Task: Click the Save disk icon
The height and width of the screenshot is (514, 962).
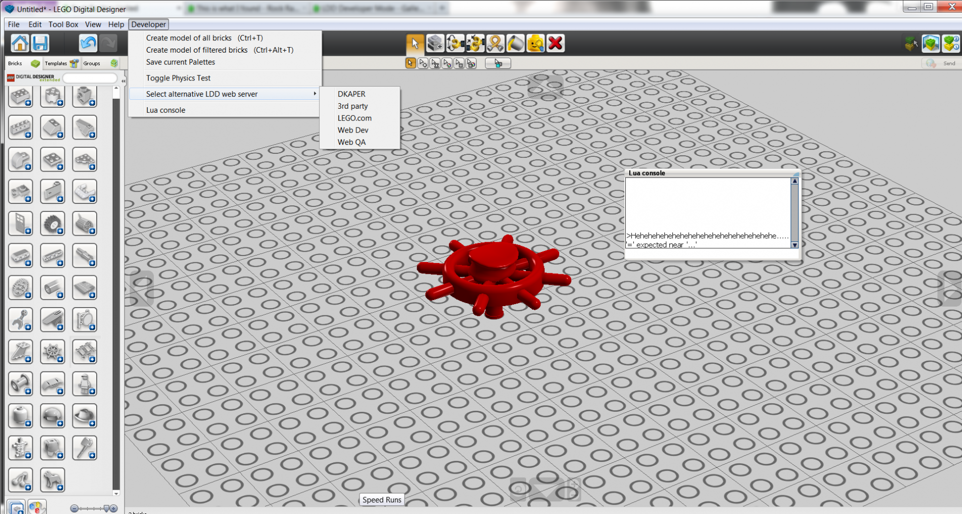Action: (40, 44)
